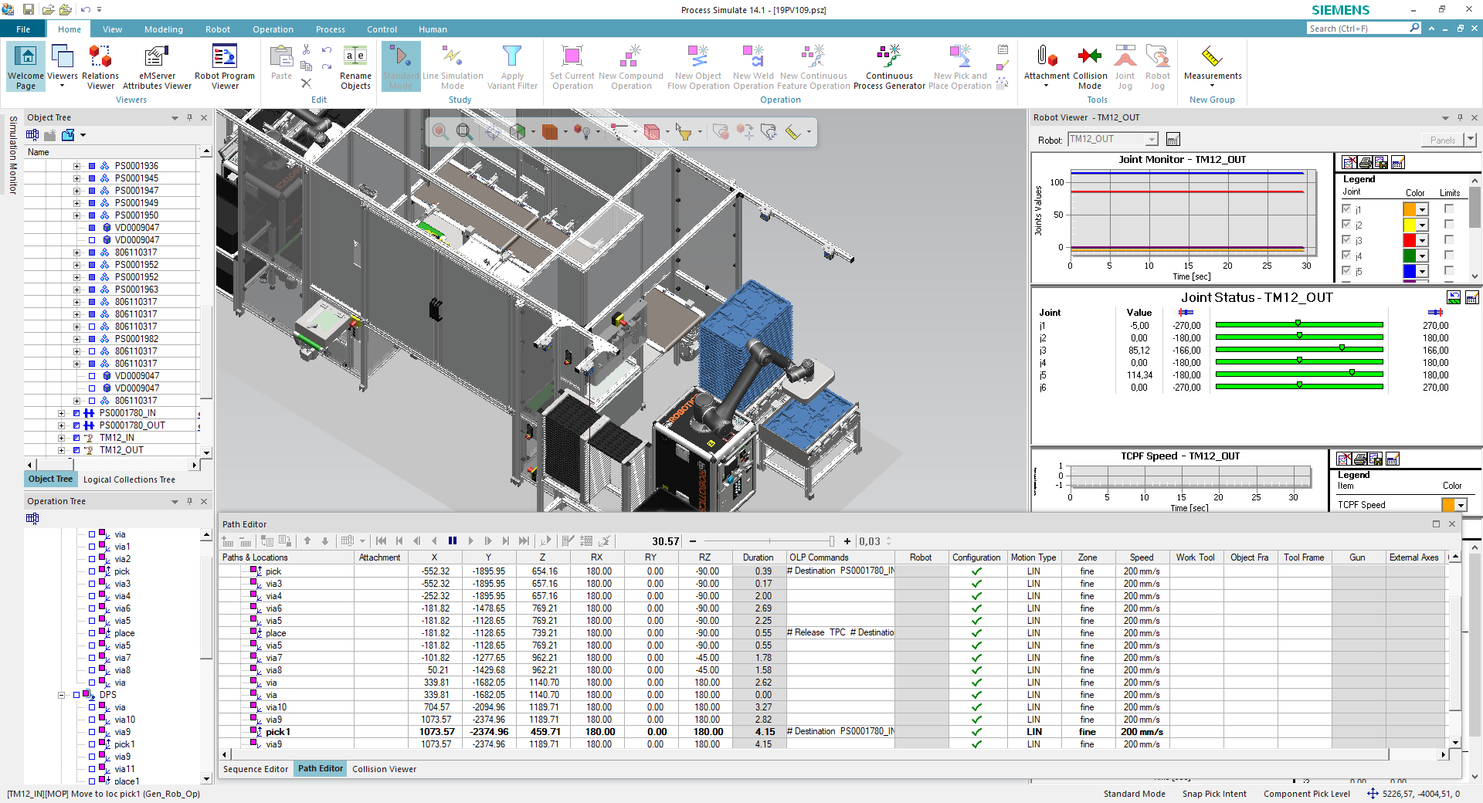Open eMServer Attributes Viewer
This screenshot has height=803, width=1483.
pyautogui.click(x=157, y=66)
